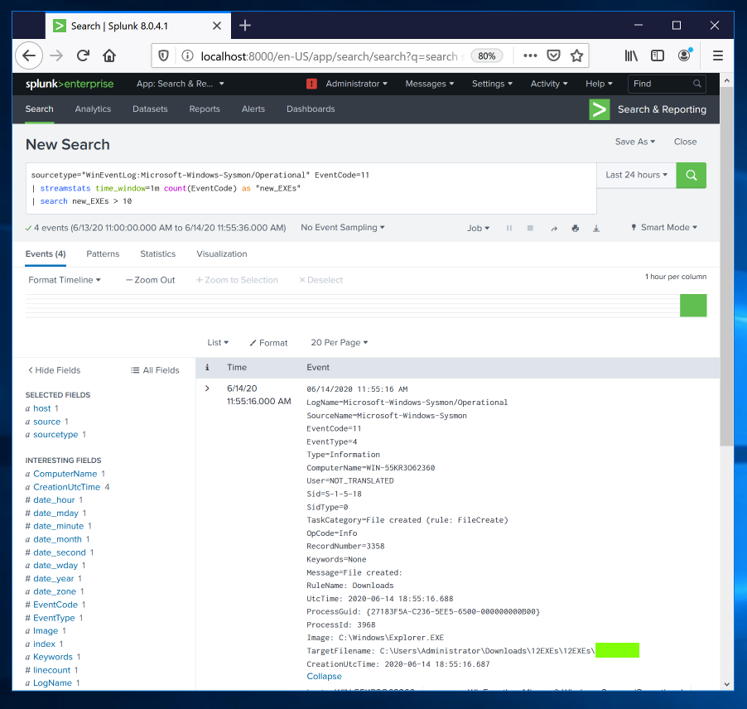Open the No Event Sampling dropdown
The image size is (747, 709).
343,228
